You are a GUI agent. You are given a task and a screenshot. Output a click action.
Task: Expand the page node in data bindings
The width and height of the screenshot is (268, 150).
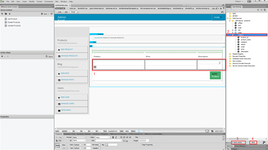233,32
